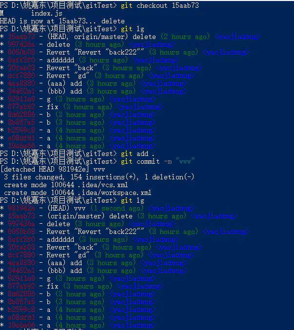This screenshot has width=294, height=330.
Task: Click the 'fix' commit message in first log
Action: (52, 107)
